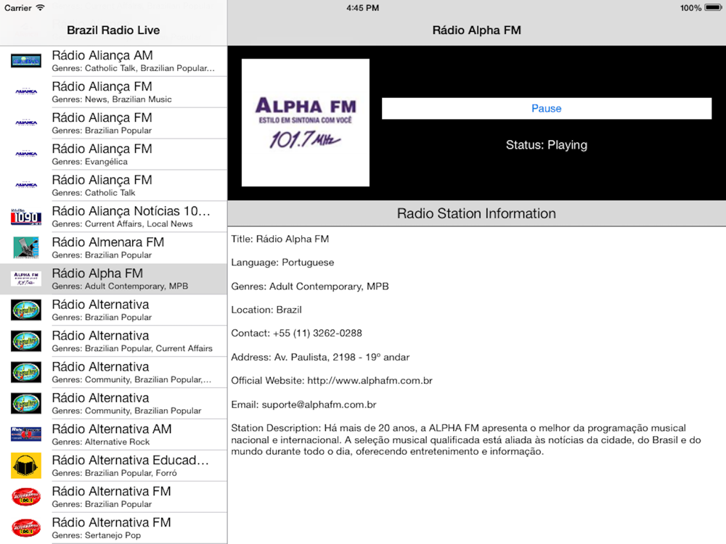Tap logo of Rádio Alternativa FM Brazilian Popular
This screenshot has width=726, height=544.
pos(26,497)
